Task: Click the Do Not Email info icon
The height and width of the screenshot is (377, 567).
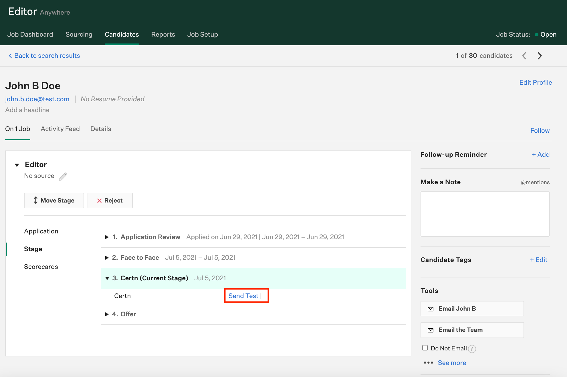Action: [x=472, y=349]
